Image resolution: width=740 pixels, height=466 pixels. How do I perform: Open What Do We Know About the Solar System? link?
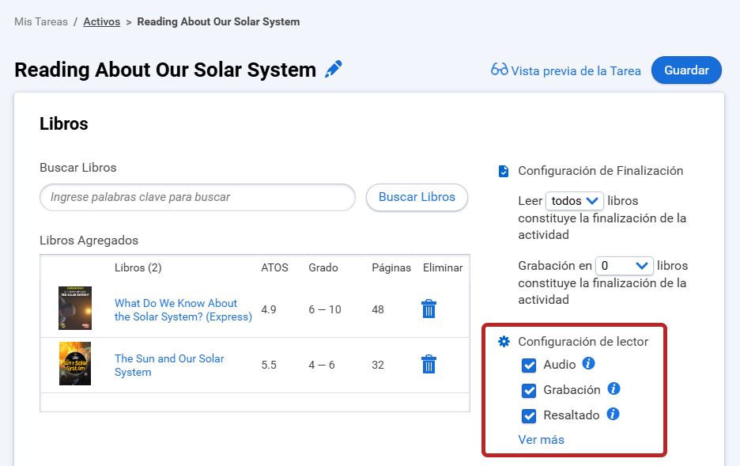click(183, 309)
